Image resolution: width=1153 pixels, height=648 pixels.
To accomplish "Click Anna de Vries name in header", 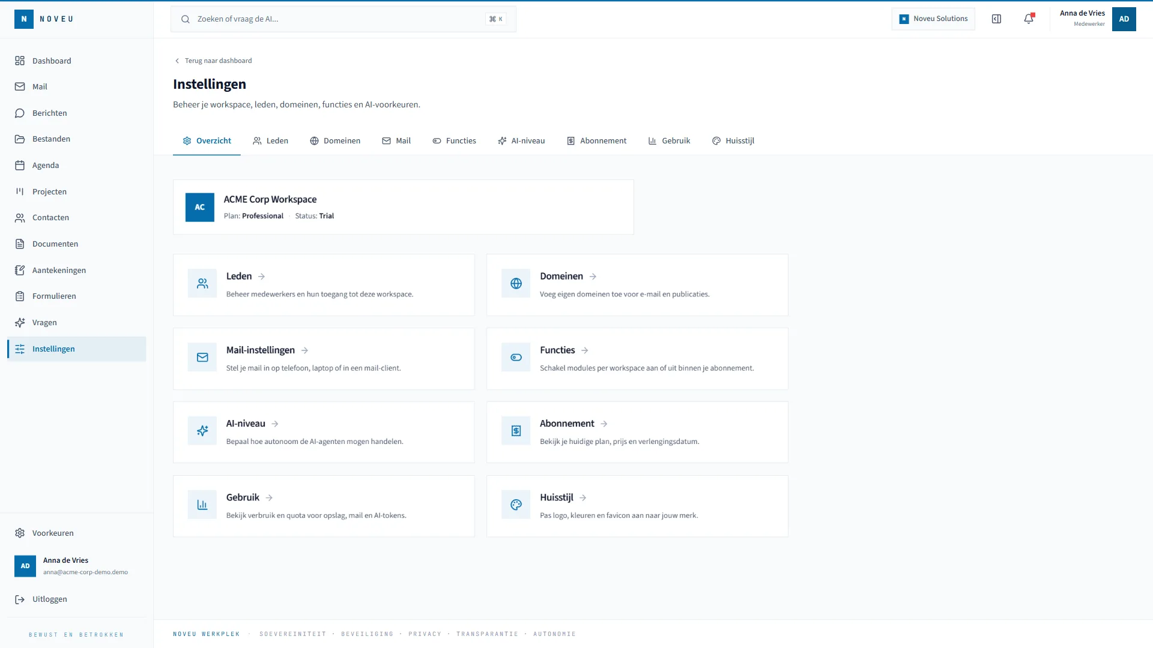I will (1082, 13).
